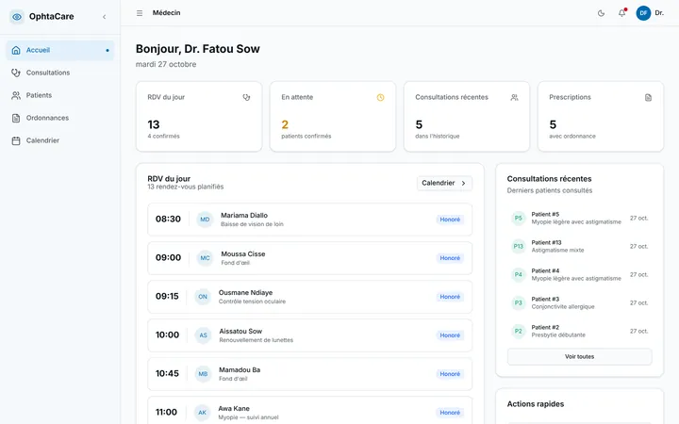
Task: Toggle the hamburger menu icon beside Médecin
Action: pos(140,13)
